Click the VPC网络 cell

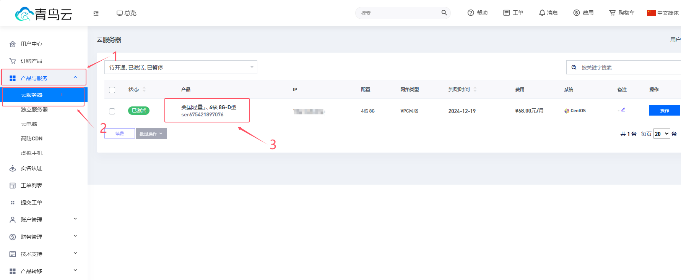coord(409,111)
